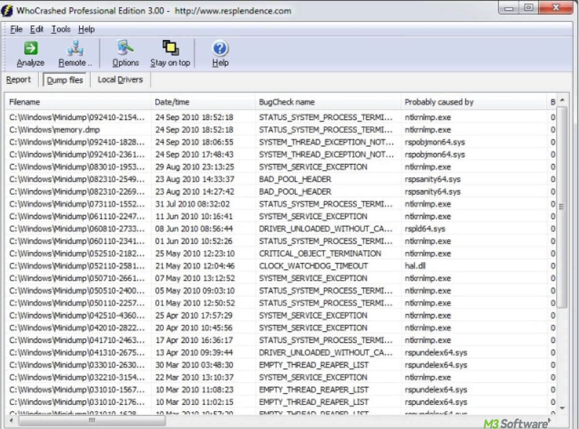Select the Minidump\092410-1828 filename
This screenshot has height=429, width=579.
point(77,142)
